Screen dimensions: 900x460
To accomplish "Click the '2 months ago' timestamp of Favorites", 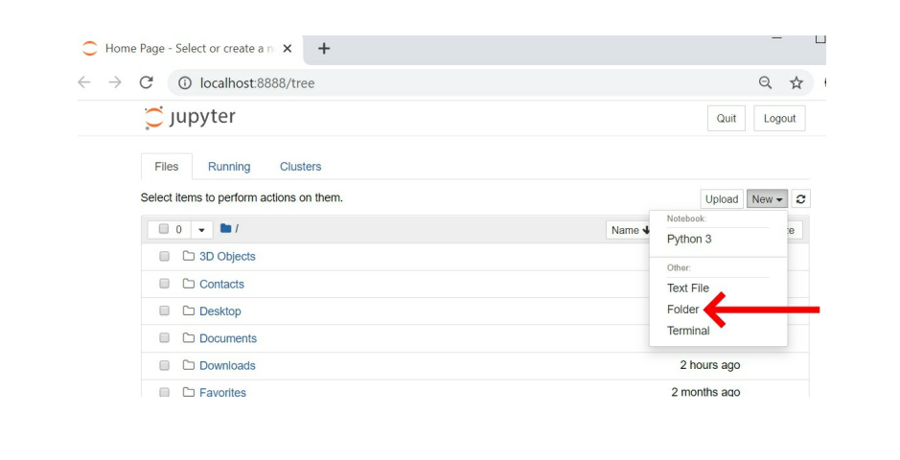I will [x=705, y=392].
